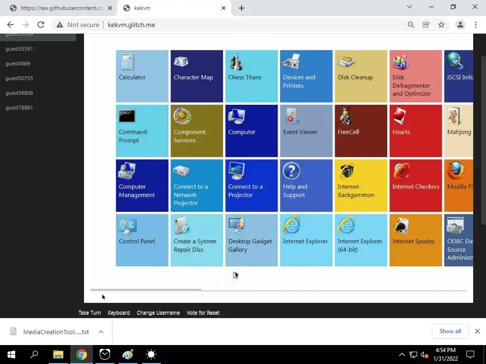This screenshot has width=486, height=364.
Task: Open the Event Viewer tile
Action: 306,131
